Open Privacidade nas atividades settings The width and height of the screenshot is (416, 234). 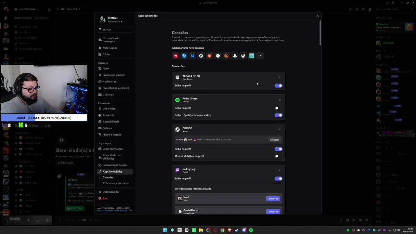tap(115, 157)
